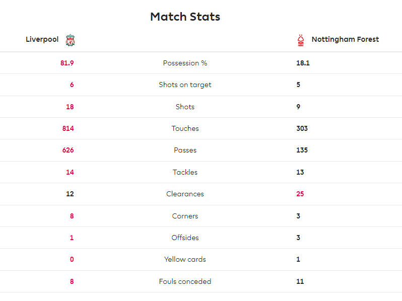Select the Yellow cards stat label

click(185, 259)
